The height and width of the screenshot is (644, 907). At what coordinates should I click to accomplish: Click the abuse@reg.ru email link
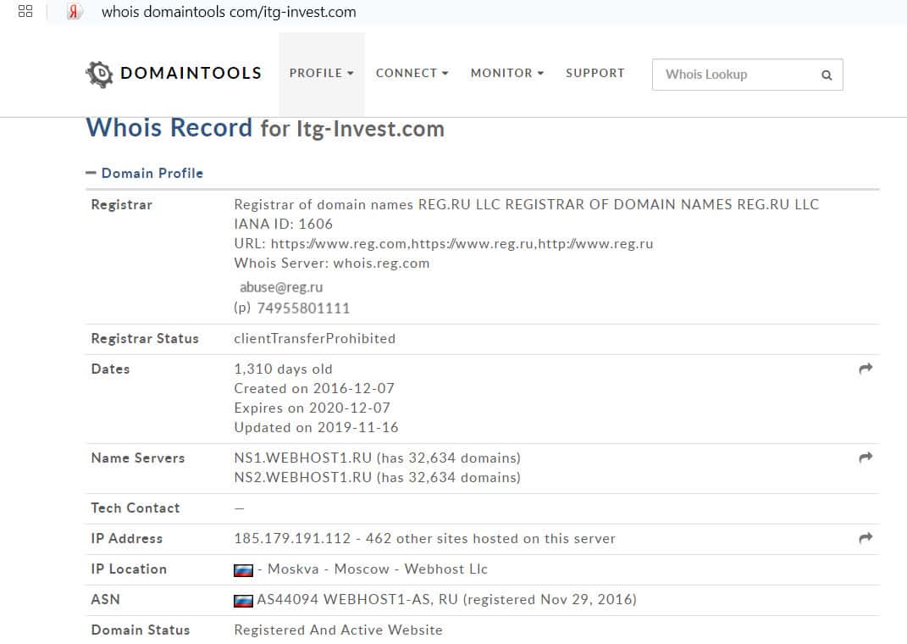tap(281, 287)
